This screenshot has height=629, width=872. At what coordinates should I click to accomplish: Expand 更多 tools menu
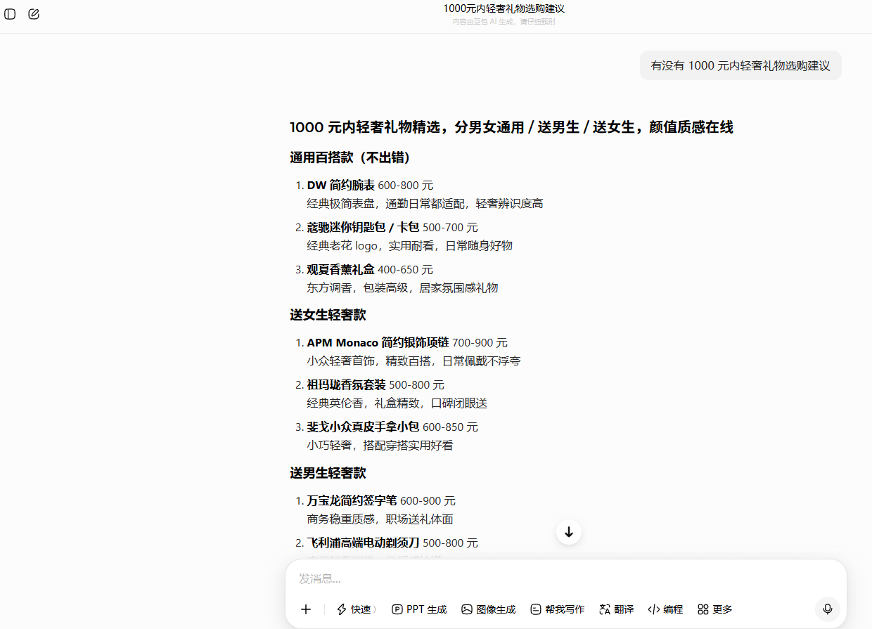[715, 609]
